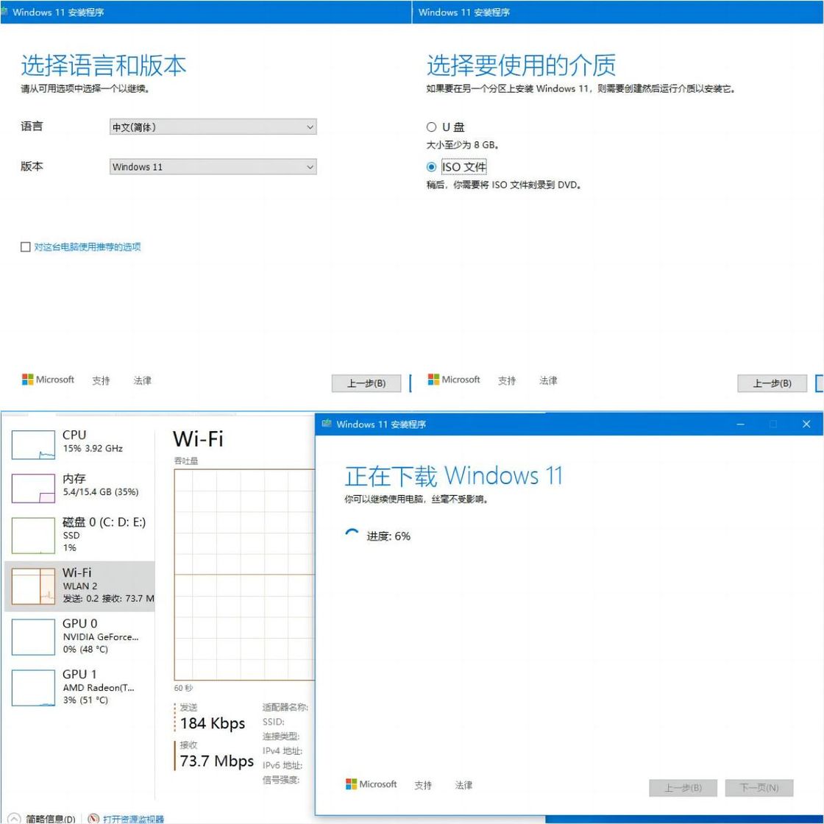This screenshot has height=824, width=824.
Task: Click the Microsoft logo in the media window
Action: [453, 380]
